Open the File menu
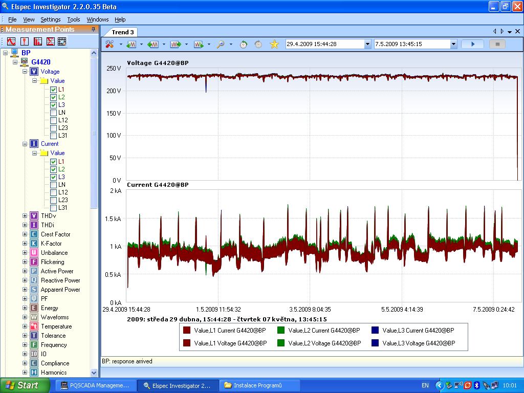Screen dimensions: 524x393 [12, 19]
